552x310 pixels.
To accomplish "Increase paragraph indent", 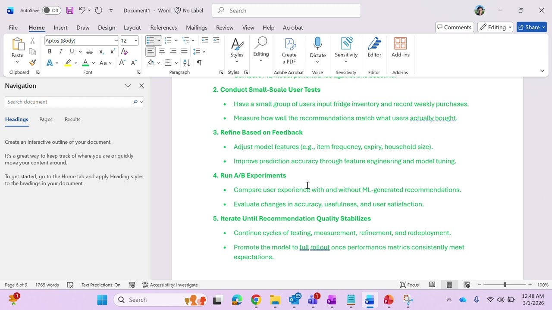I will tap(216, 40).
